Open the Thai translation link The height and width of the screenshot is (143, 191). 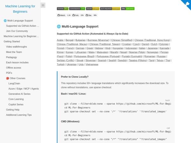[x=168, y=60]
